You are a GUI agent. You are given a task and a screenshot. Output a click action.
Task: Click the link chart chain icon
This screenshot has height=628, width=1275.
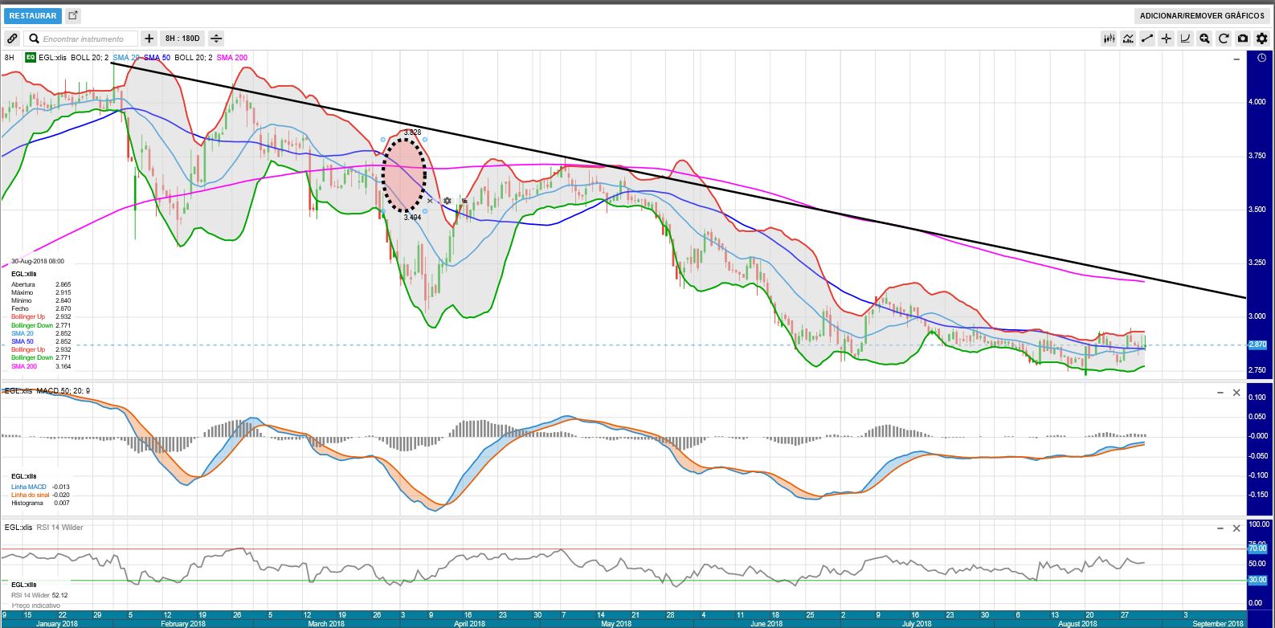pyautogui.click(x=12, y=39)
